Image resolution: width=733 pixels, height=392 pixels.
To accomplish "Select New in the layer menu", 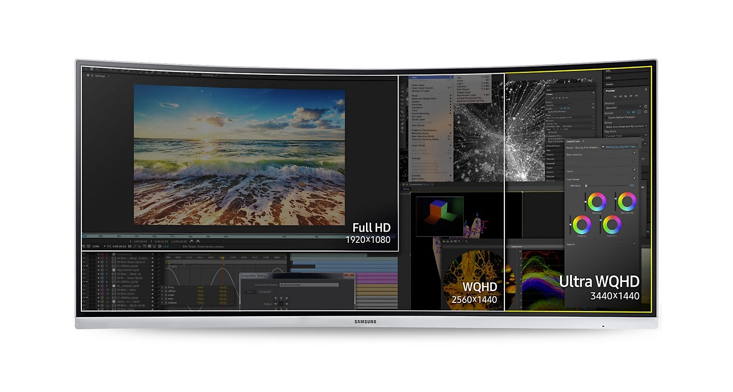I will pos(430,78).
